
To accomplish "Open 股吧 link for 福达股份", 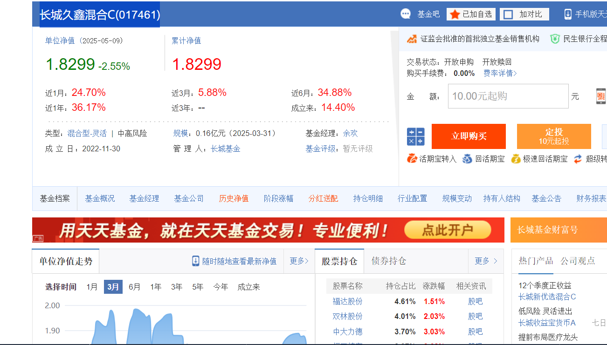I will tap(475, 301).
